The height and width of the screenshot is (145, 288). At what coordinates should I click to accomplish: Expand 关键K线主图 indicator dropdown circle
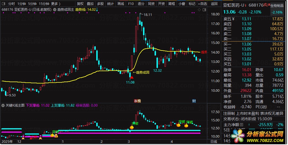tap(3, 105)
